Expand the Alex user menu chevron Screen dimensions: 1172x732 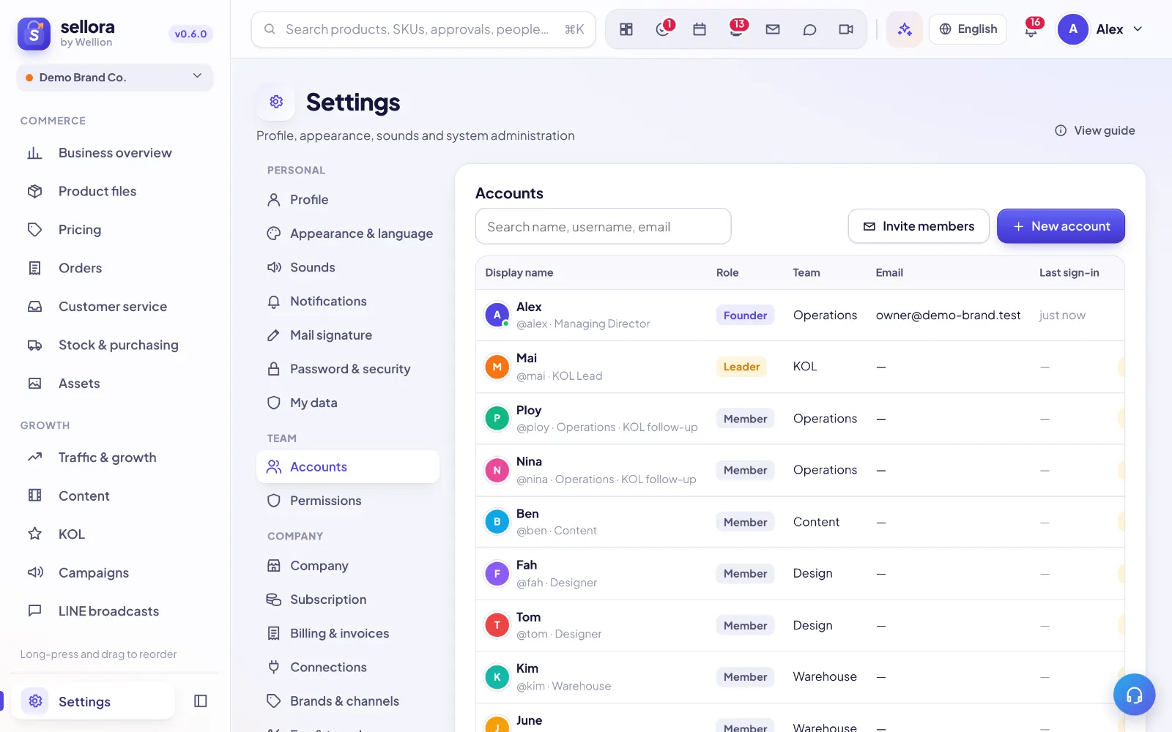click(1138, 29)
